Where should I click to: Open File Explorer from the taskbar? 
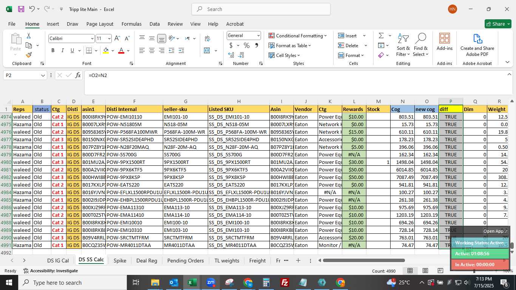tap(155, 282)
